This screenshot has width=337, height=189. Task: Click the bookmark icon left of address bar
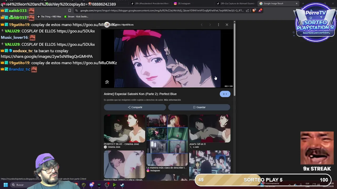click(70, 10)
